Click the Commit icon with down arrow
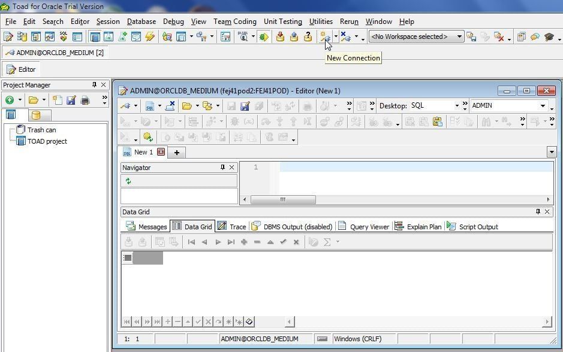Viewport: 563px width, 352px height. tap(281, 37)
